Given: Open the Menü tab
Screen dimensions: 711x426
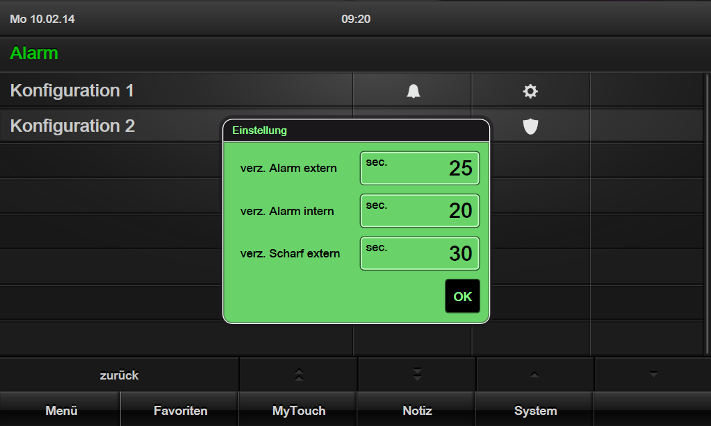Looking at the screenshot, I should click(x=61, y=410).
